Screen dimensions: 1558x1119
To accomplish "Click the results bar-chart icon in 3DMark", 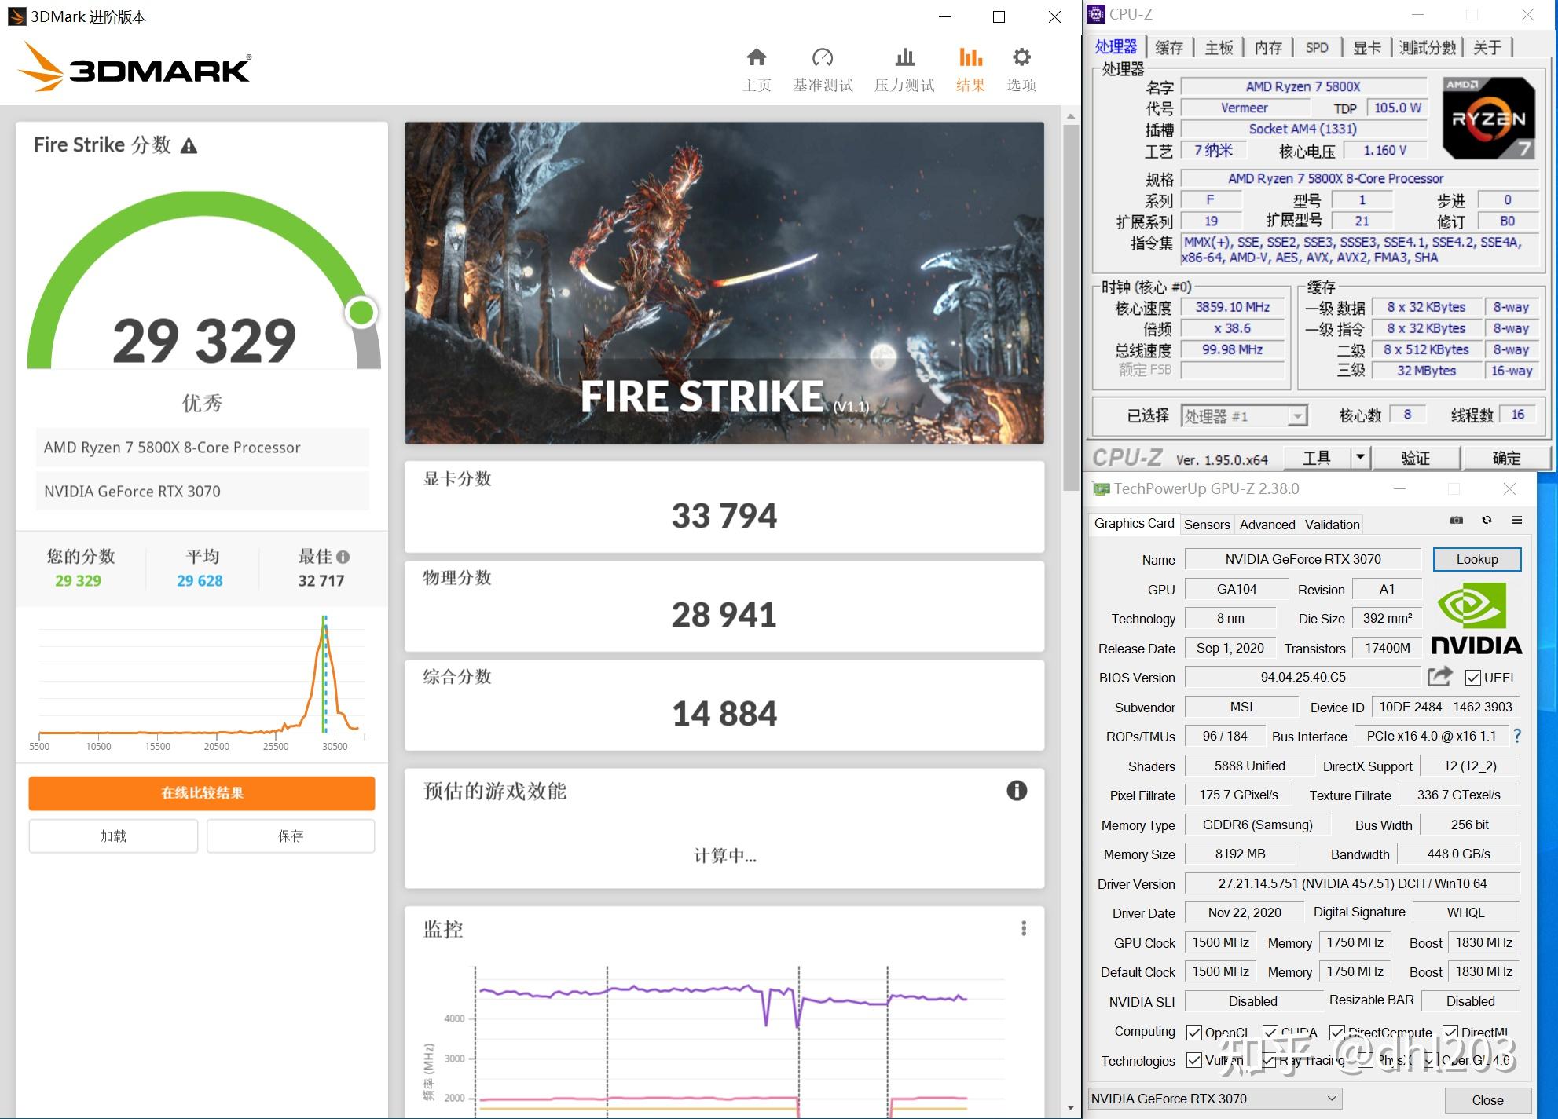I will click(970, 57).
